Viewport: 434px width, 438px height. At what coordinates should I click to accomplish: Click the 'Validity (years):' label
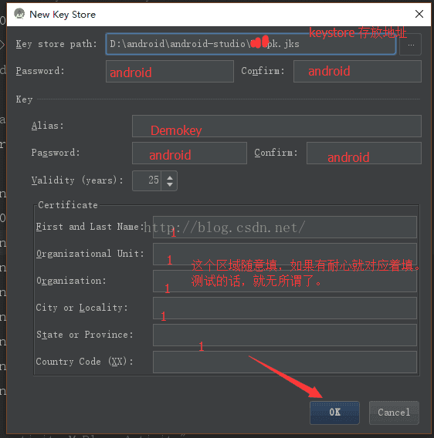[x=77, y=180]
